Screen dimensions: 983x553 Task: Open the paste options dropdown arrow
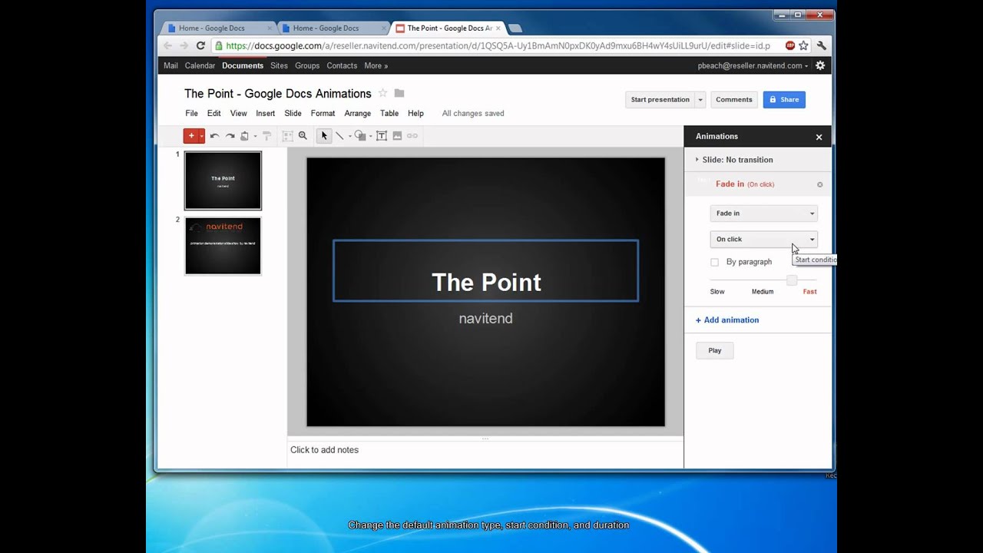tap(255, 136)
